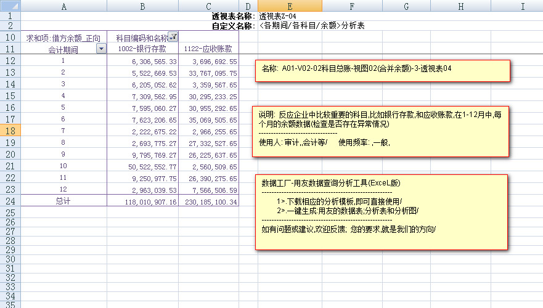Select column B header

(x=142, y=6)
